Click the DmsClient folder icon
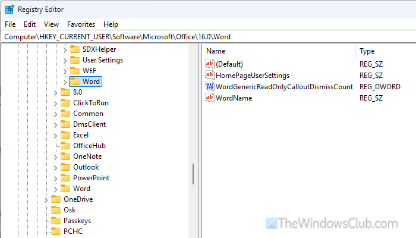 point(65,124)
